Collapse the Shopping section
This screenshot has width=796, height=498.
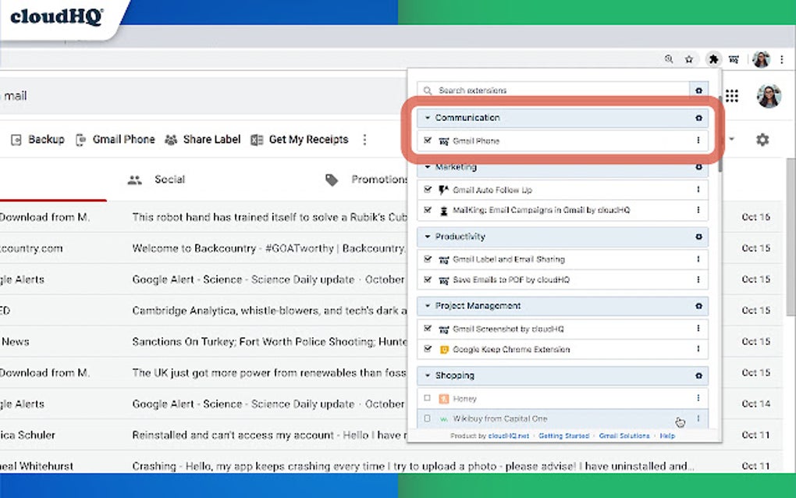coord(425,375)
